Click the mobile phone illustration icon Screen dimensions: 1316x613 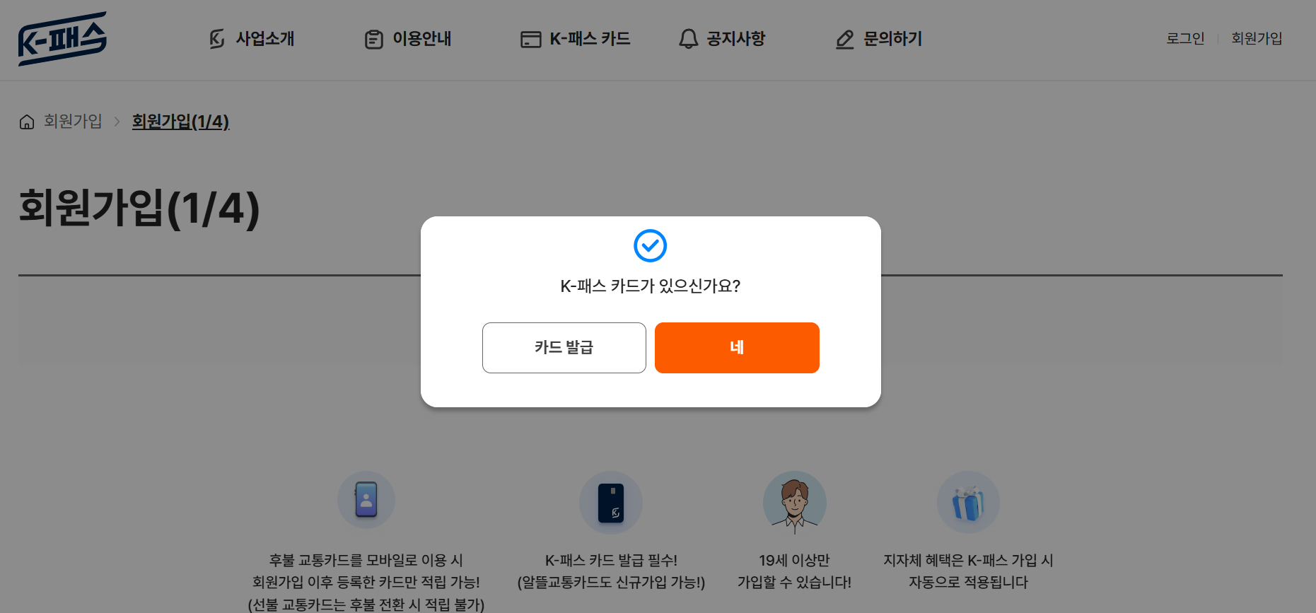(x=366, y=500)
